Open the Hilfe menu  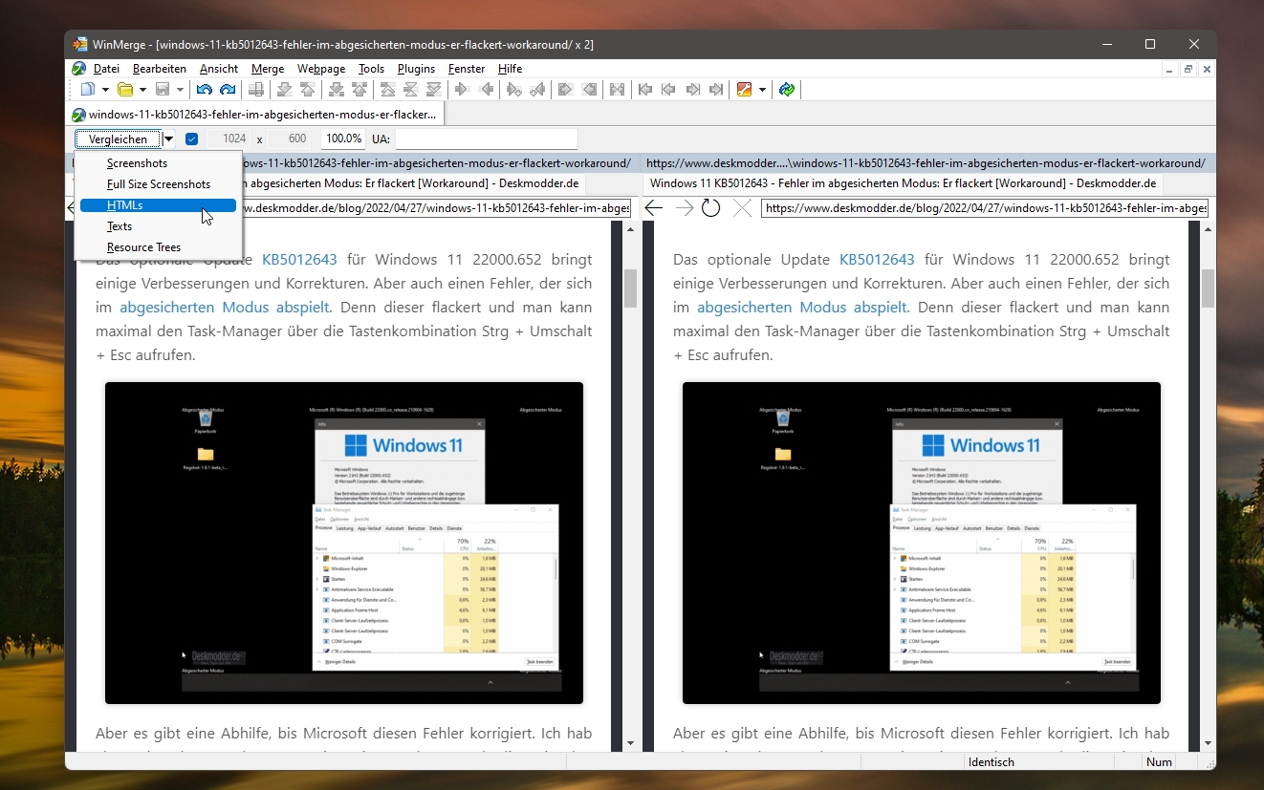[x=510, y=69]
